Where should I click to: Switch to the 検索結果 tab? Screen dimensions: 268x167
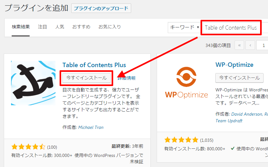click(21, 27)
